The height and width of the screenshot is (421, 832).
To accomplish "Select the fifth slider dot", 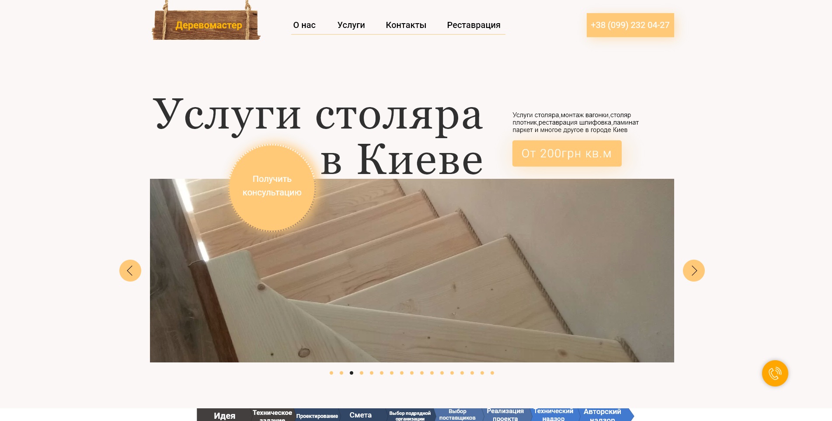I will 372,373.
